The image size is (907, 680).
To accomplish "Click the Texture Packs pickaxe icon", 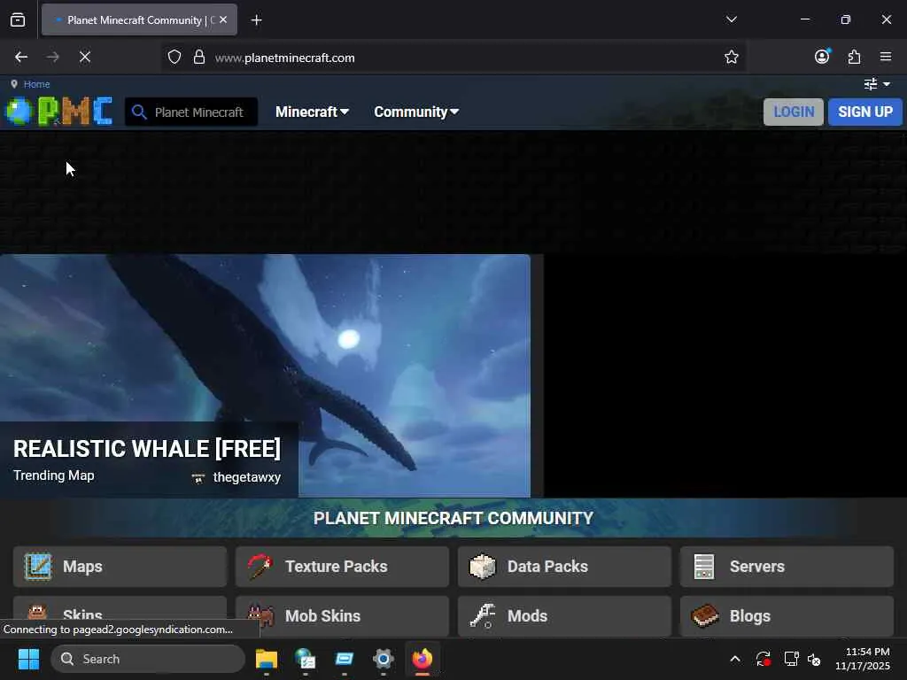I will point(260,566).
